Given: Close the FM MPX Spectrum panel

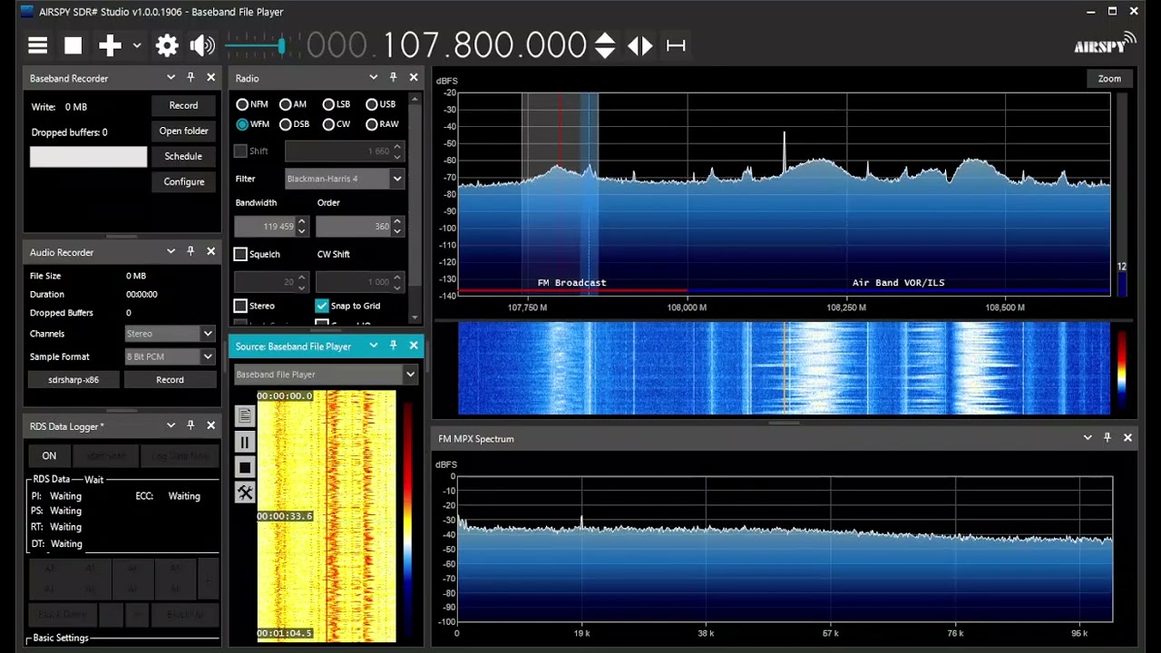Looking at the screenshot, I should coord(1127,438).
